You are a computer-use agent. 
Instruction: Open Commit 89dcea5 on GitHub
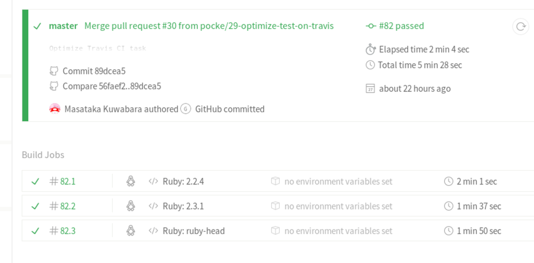[94, 71]
